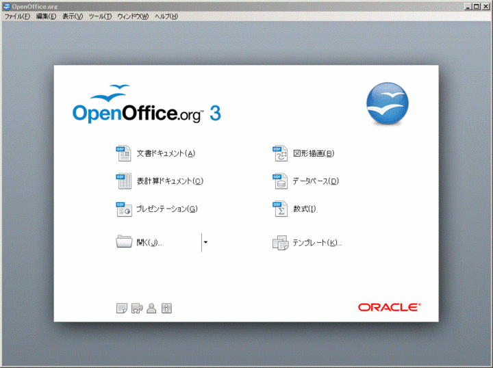Screen dimensions: 493x368
Task: Close the OpenOffice.org window
Action: click(485, 6)
